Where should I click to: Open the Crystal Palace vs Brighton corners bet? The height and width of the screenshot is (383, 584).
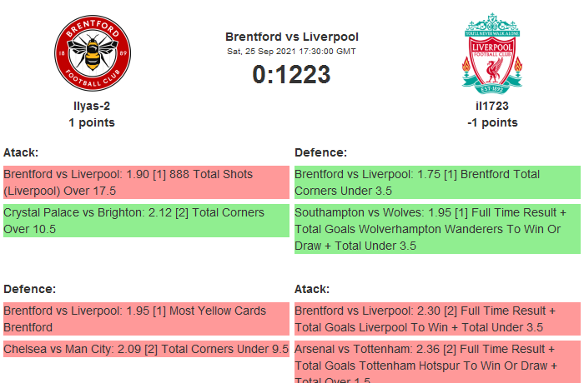(145, 221)
